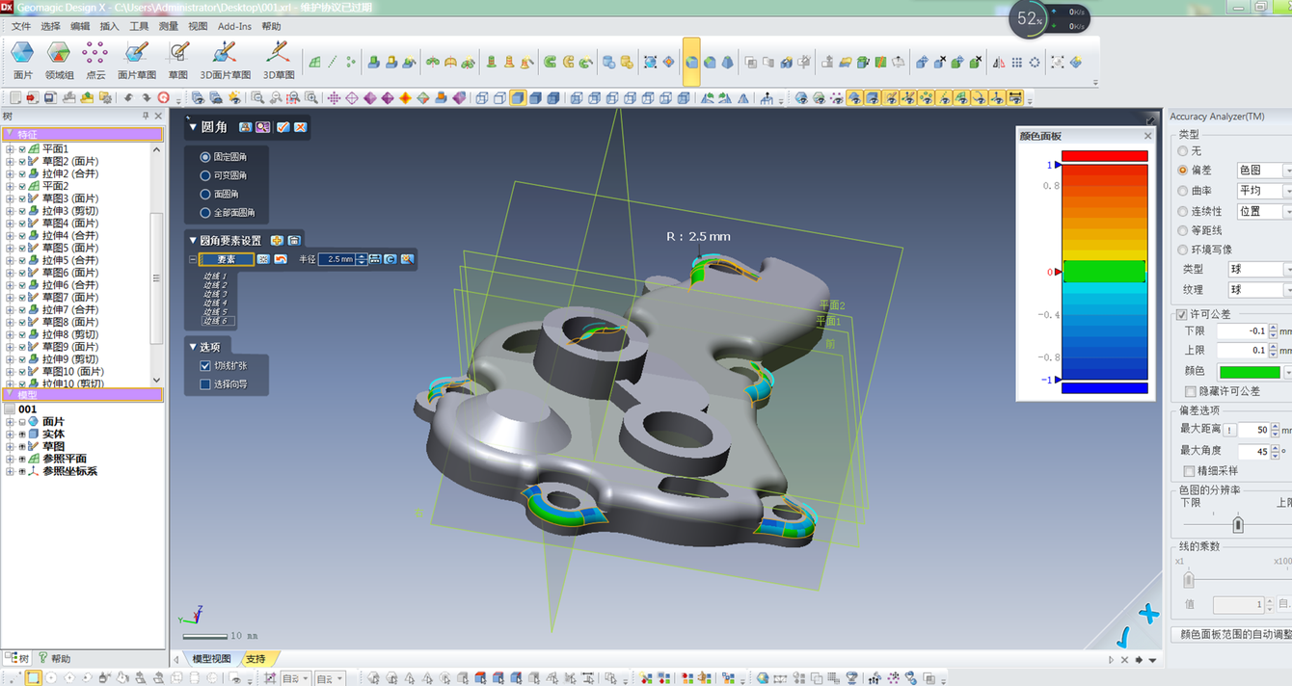Click the 颜色面板范围的自动调整 button
This screenshot has height=686, width=1292.
(x=1231, y=635)
